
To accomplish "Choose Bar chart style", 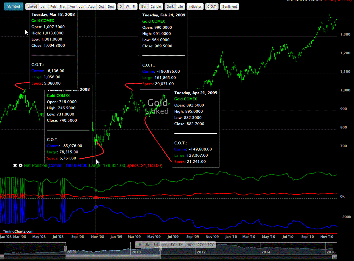I will tap(144, 7).
